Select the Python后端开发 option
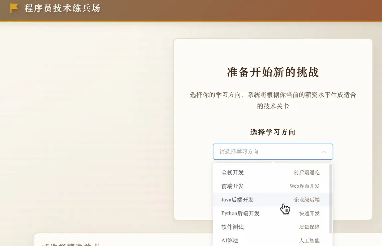The width and height of the screenshot is (382, 246). pos(240,213)
